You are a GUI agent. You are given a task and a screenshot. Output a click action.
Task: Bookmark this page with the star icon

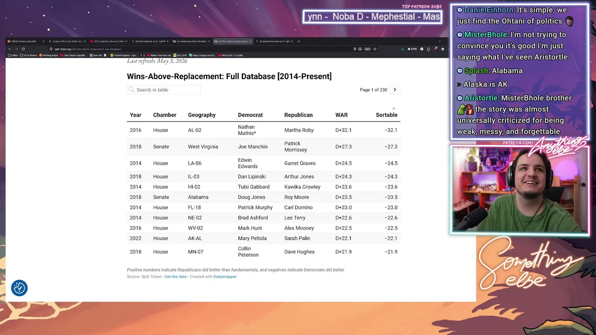click(x=375, y=49)
